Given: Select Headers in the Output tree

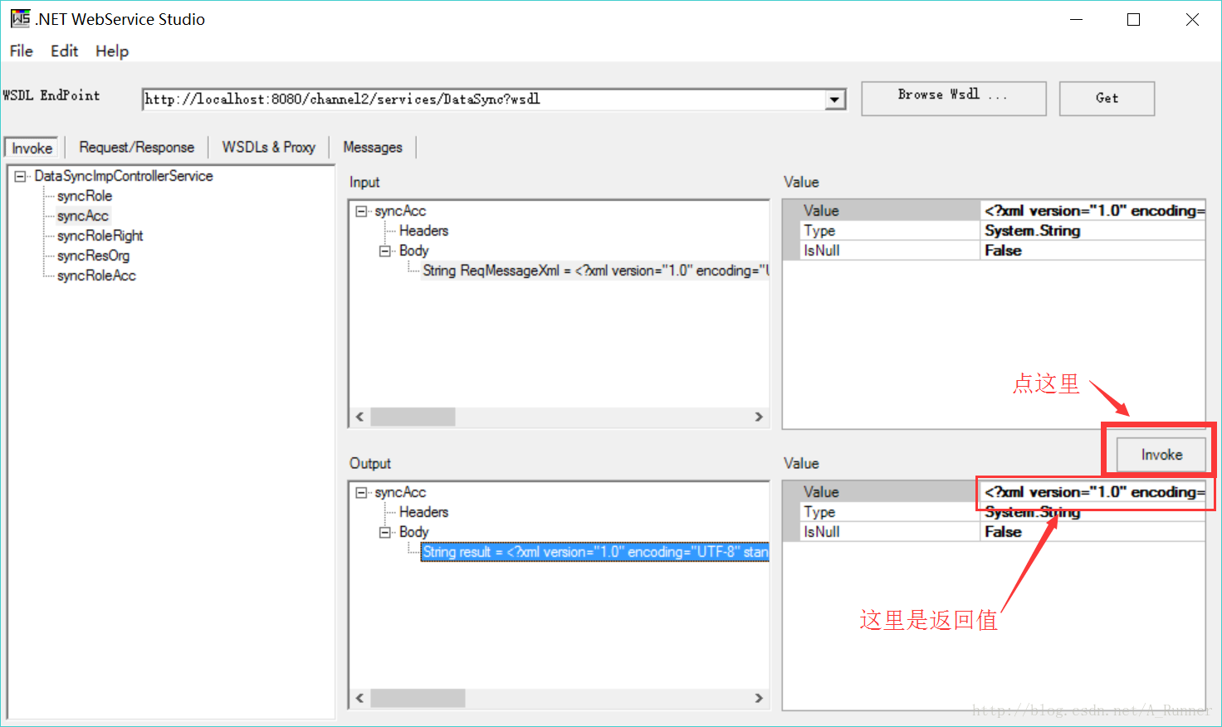Looking at the screenshot, I should (423, 512).
